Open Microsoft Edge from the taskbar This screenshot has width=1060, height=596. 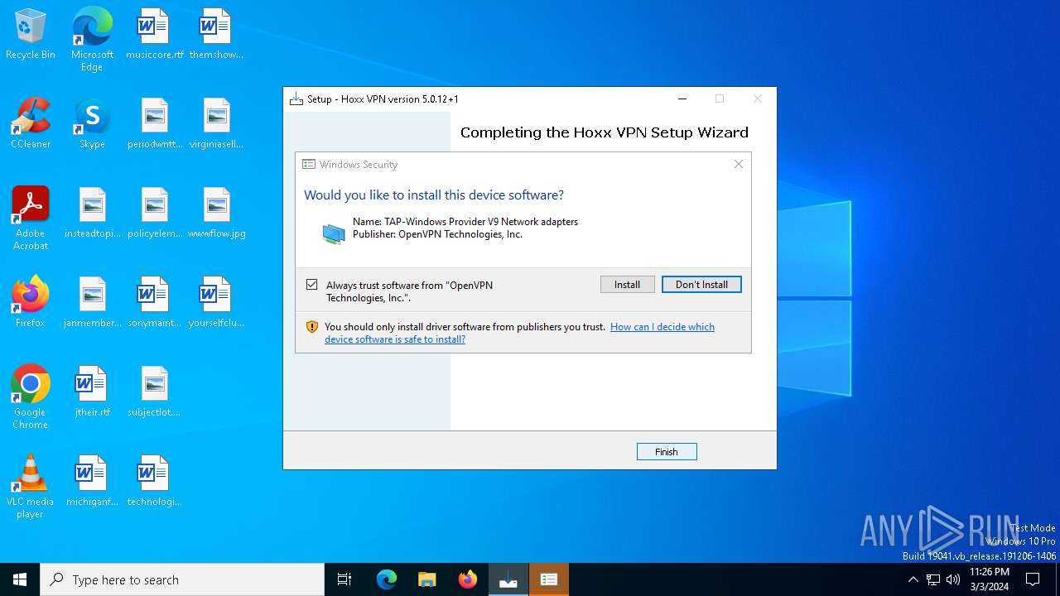pyautogui.click(x=387, y=579)
